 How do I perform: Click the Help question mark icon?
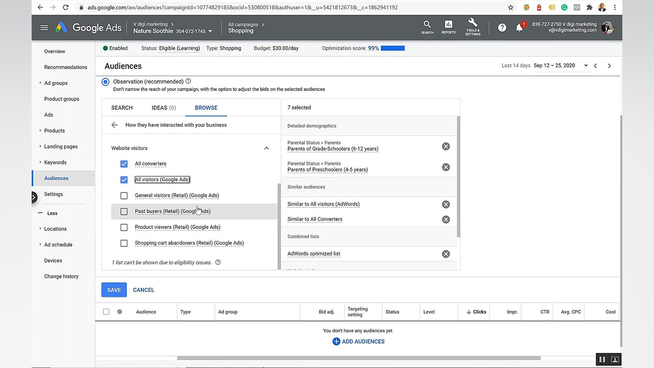[502, 28]
